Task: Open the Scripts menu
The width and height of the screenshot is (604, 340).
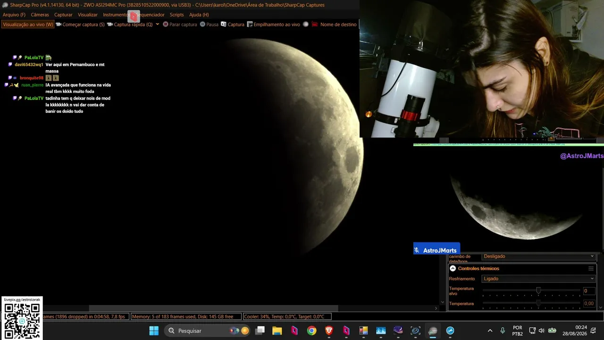Action: 176,15
